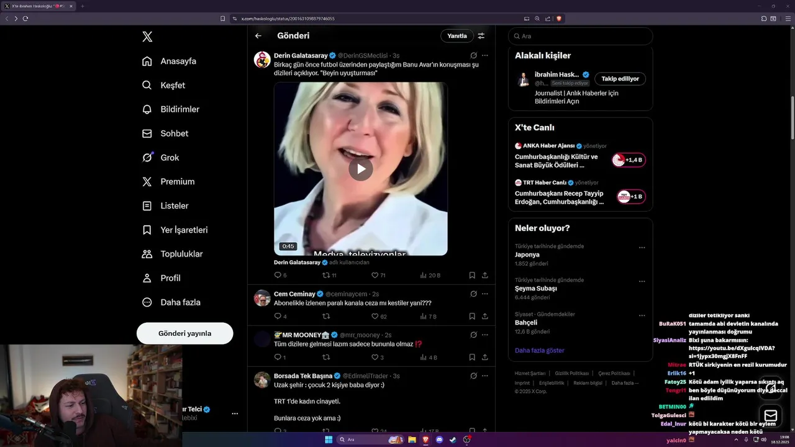Open TRT Haber Canlı live broadcast
Viewport: 795px width, 447px height.
tap(580, 192)
